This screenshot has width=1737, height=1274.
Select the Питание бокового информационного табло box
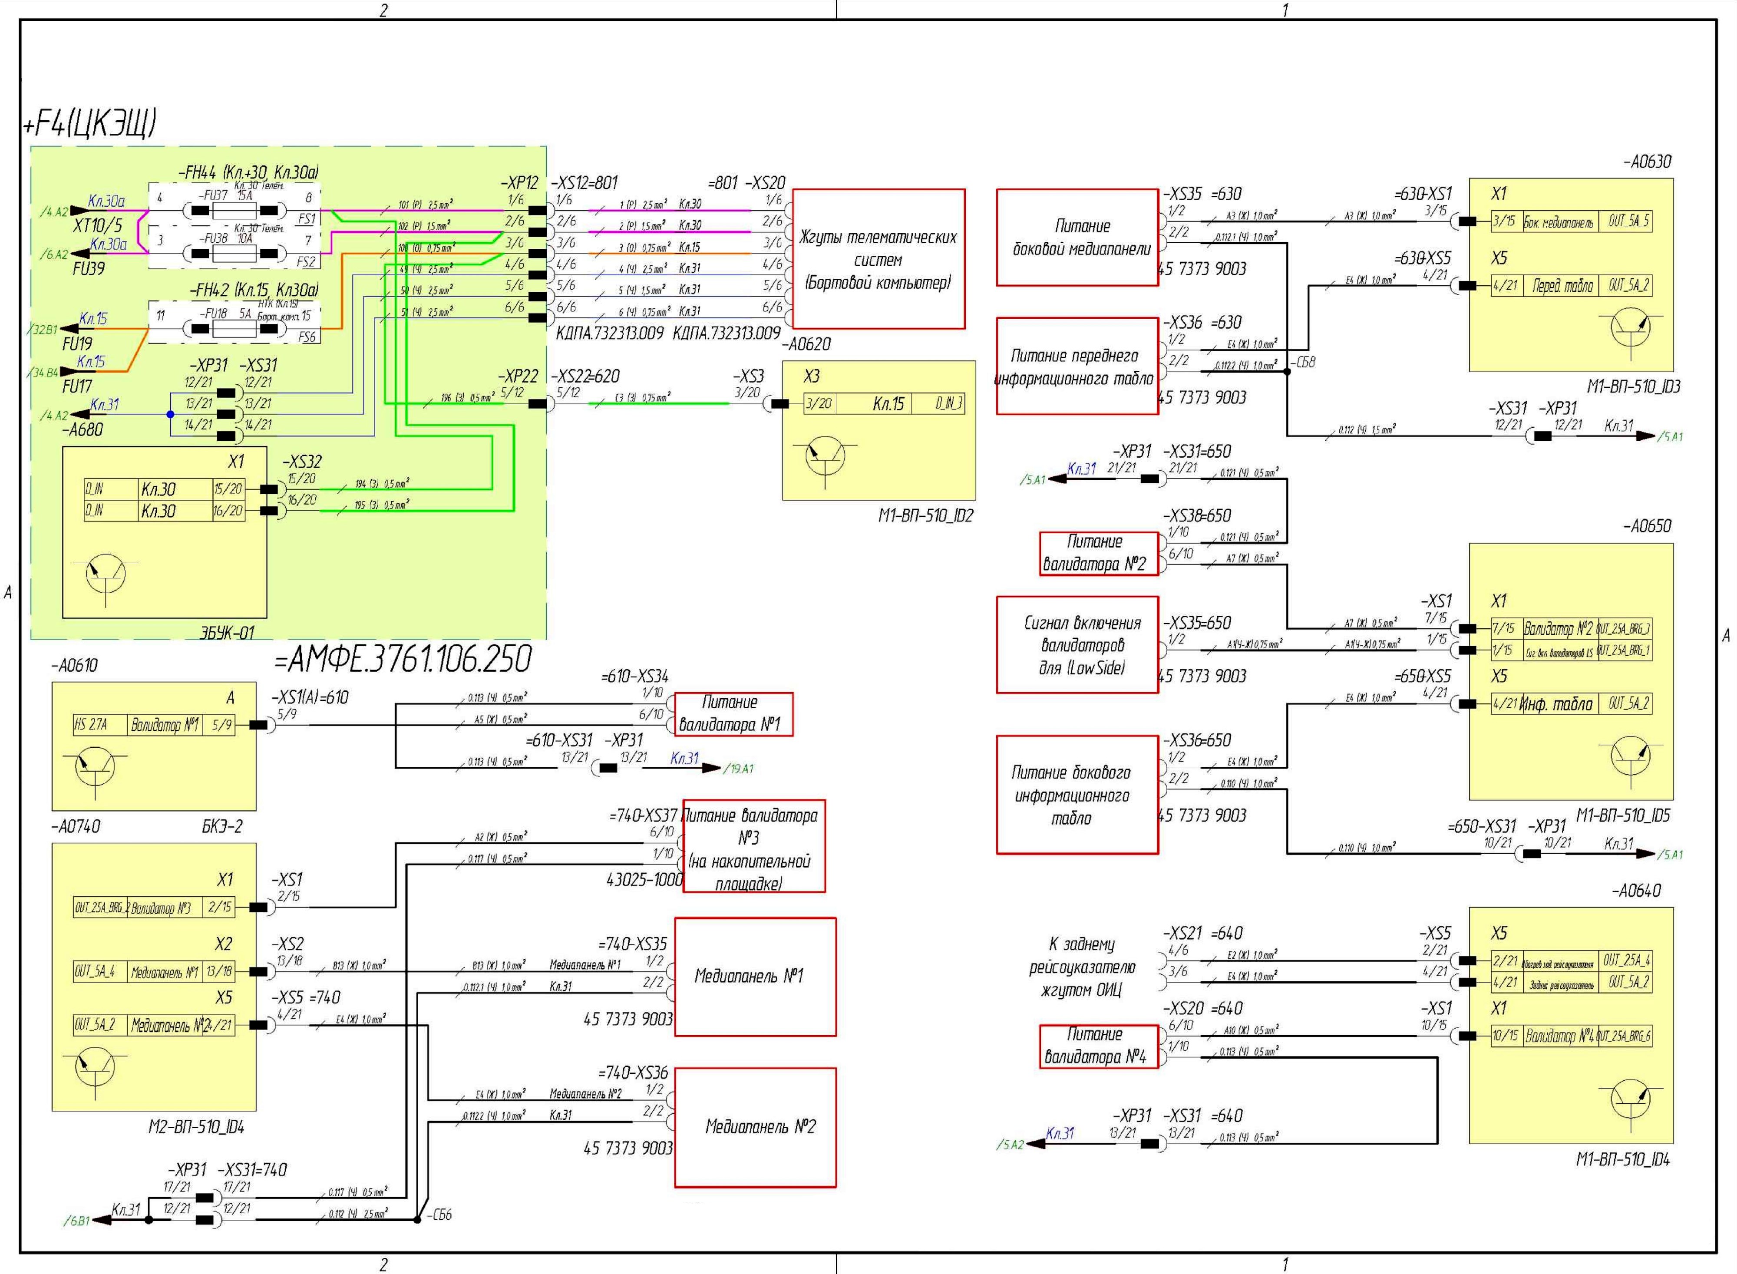pos(1077,794)
